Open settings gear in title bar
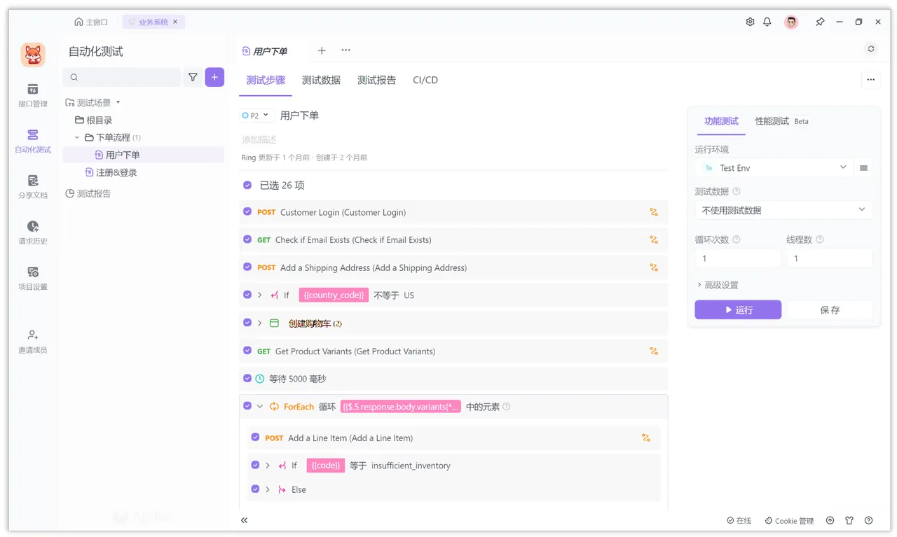The height and width of the screenshot is (537, 897). point(750,22)
